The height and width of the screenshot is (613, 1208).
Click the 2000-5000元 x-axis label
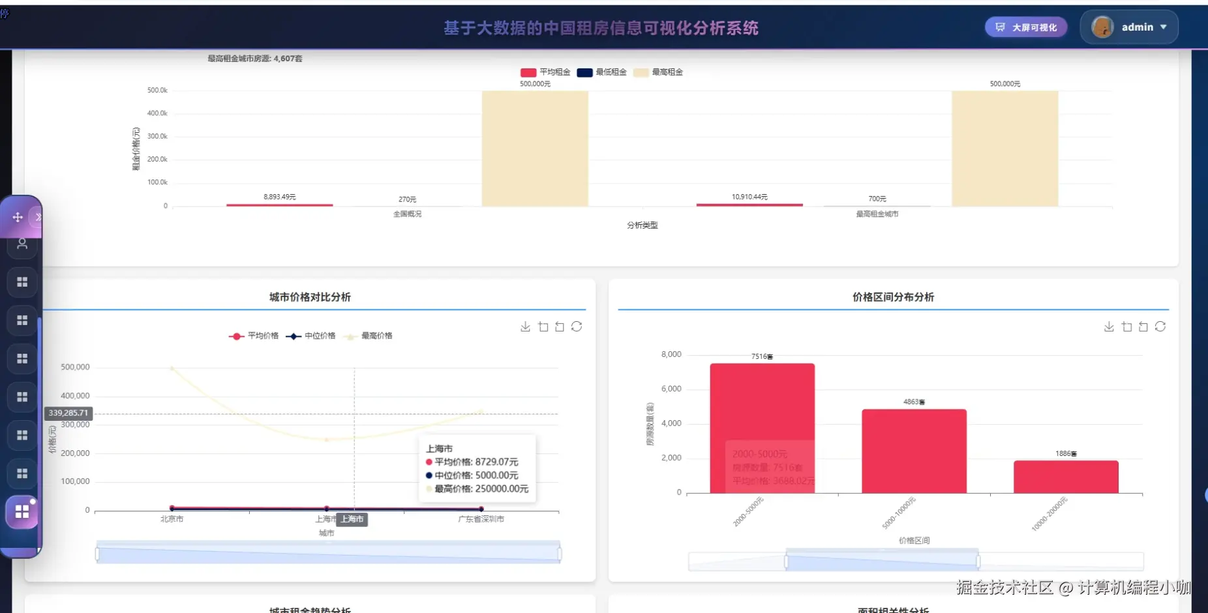click(x=749, y=511)
